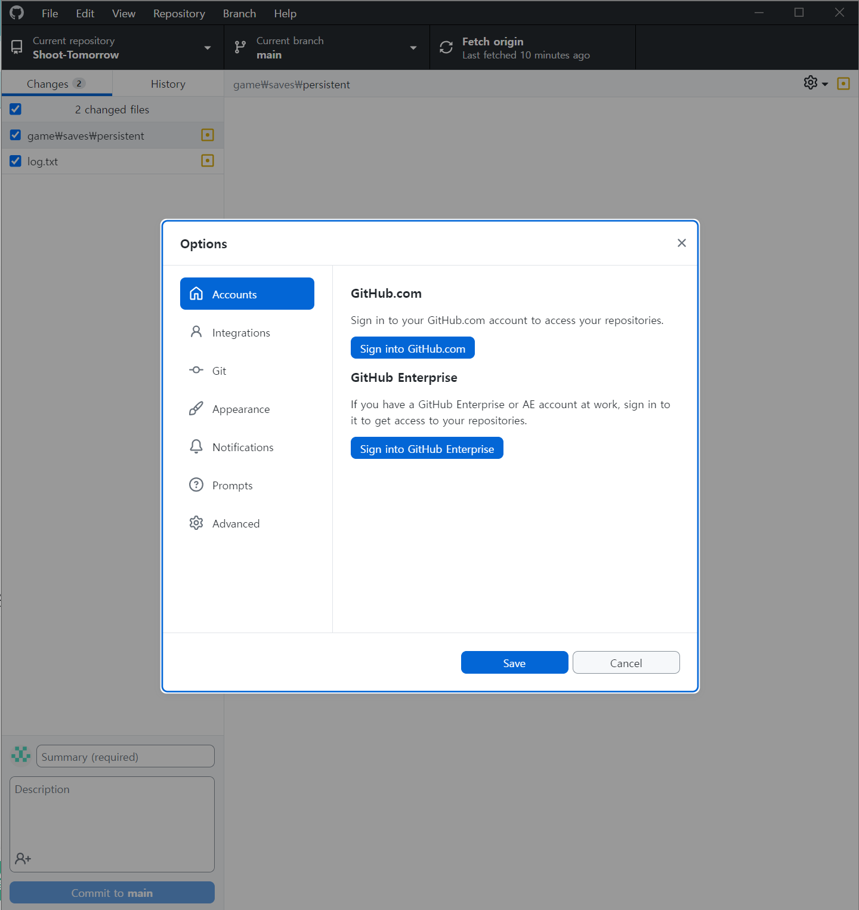
Task: Click modified status icon for log.txt
Action: click(x=208, y=161)
